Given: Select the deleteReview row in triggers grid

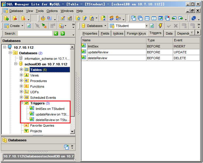Looking at the screenshot, I should (x=141, y=58).
